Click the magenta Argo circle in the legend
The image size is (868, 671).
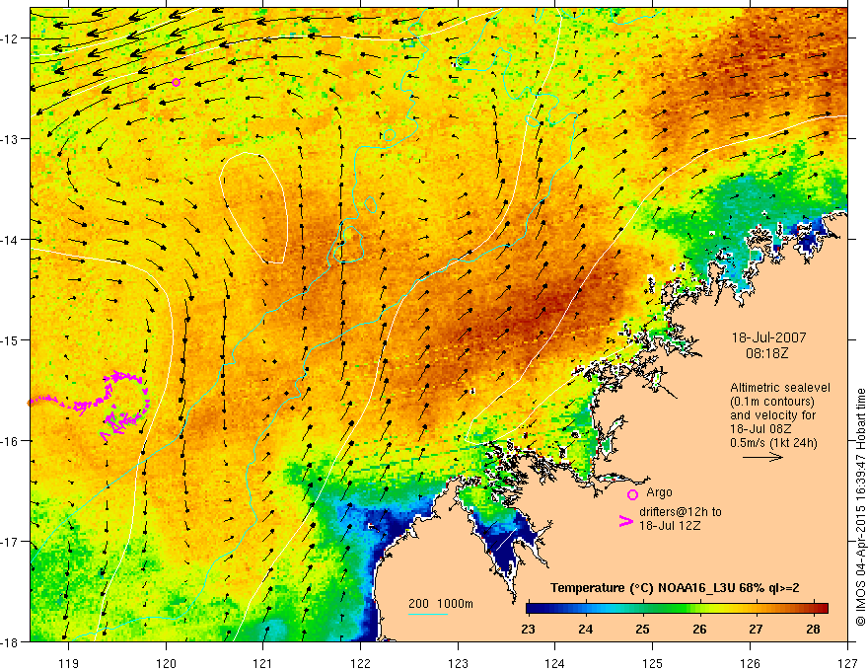coord(632,494)
